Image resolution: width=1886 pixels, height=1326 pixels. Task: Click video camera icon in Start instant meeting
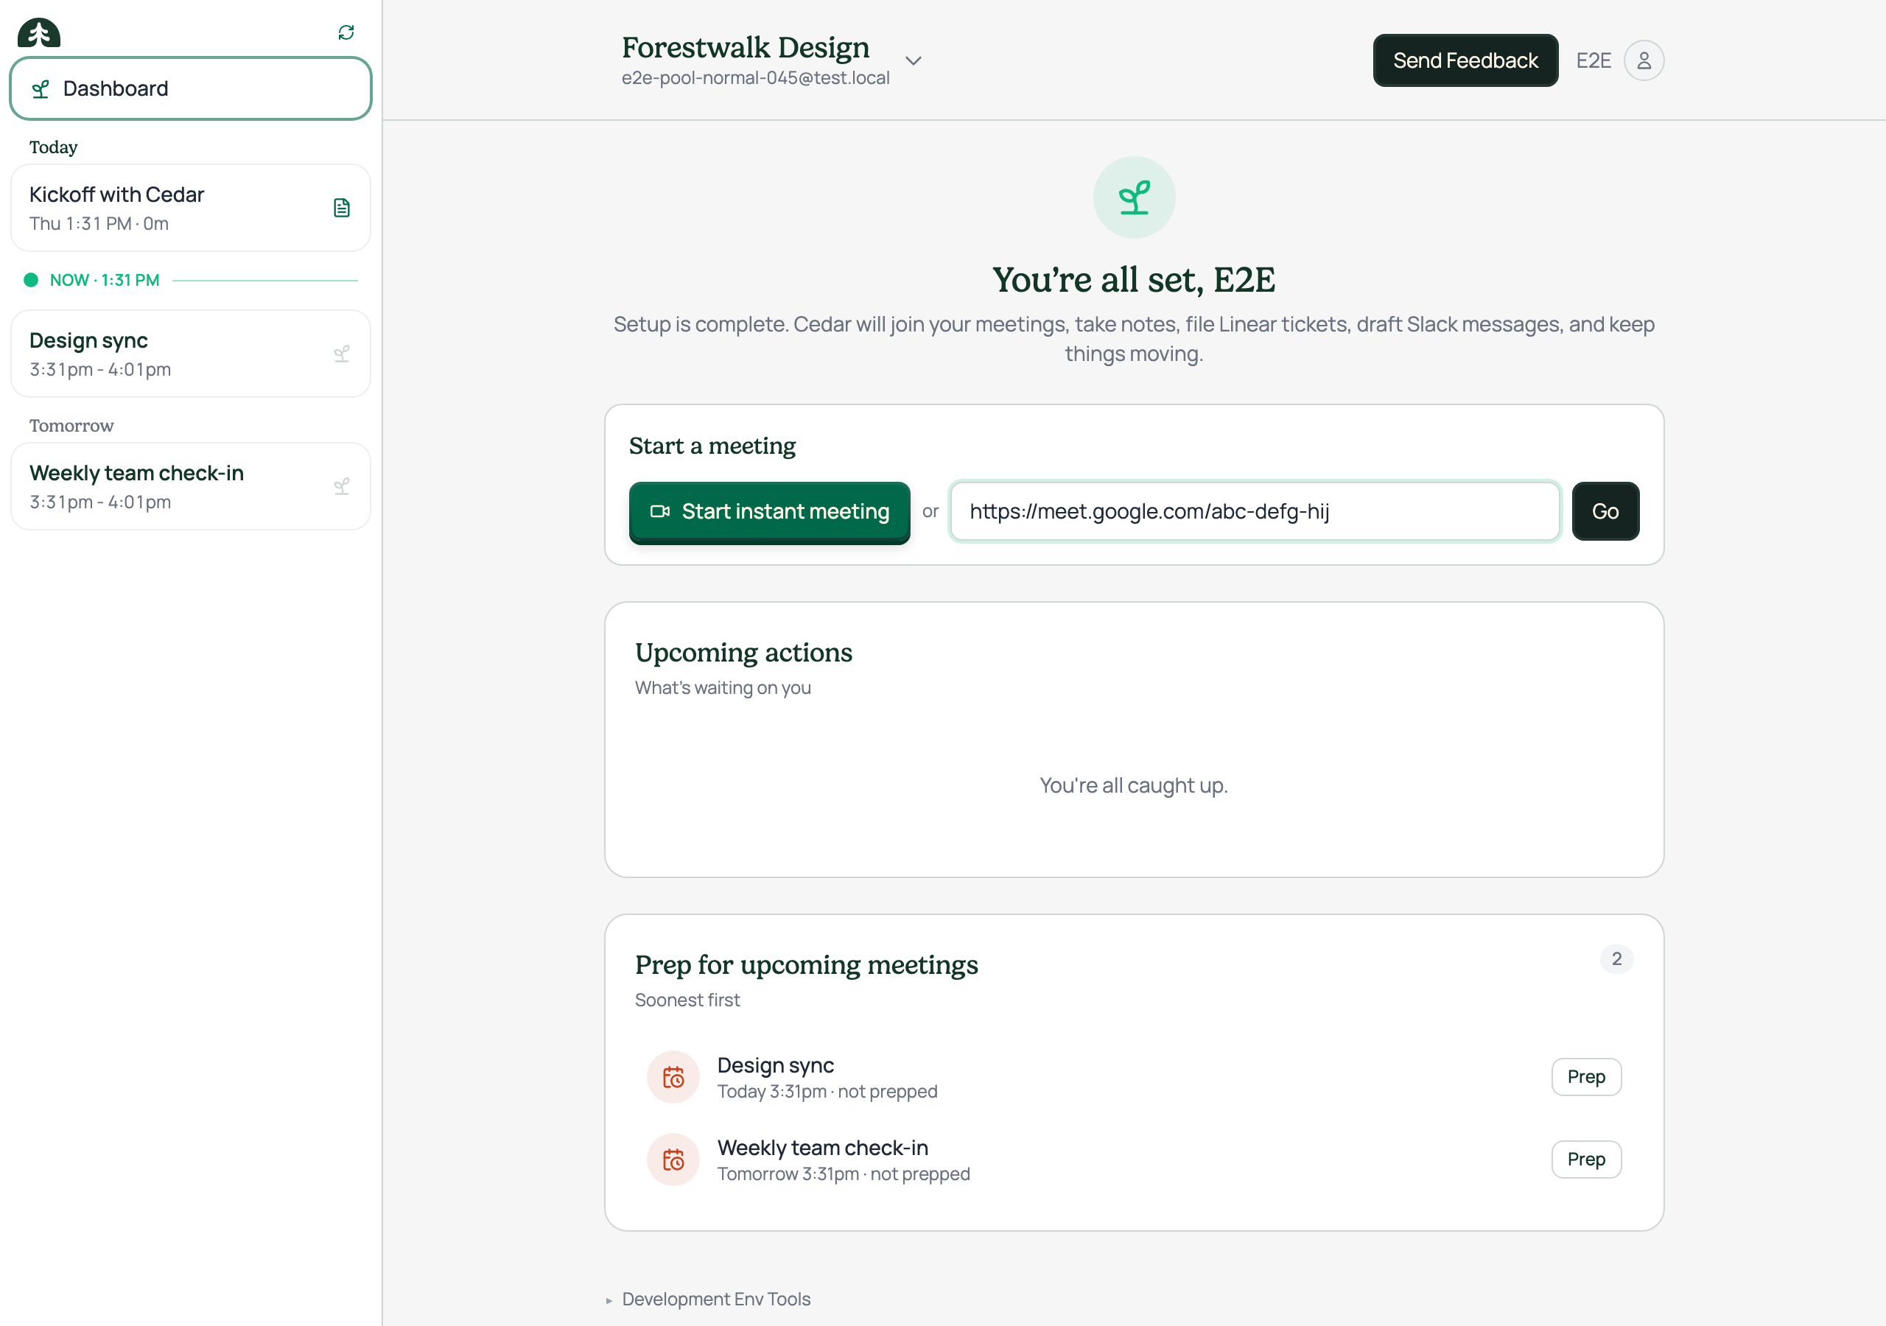[659, 511]
